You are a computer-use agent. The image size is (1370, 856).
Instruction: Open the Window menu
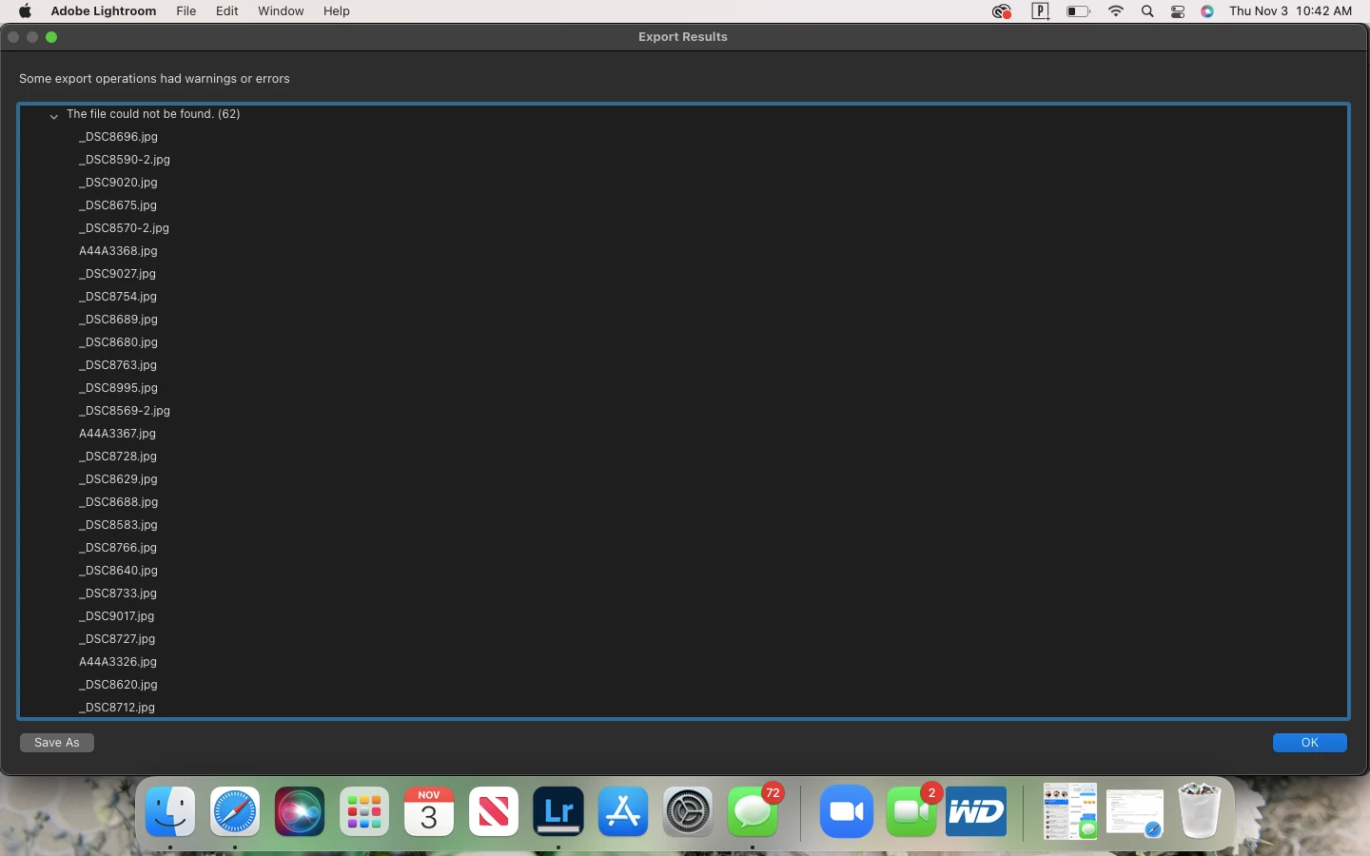[x=281, y=11]
